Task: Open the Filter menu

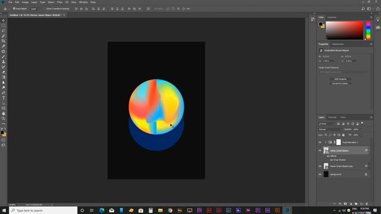Action: pyautogui.click(x=60, y=2)
